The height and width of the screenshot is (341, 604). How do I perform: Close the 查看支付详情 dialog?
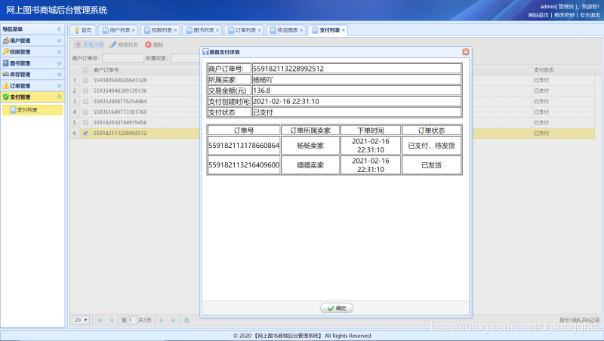pos(465,52)
